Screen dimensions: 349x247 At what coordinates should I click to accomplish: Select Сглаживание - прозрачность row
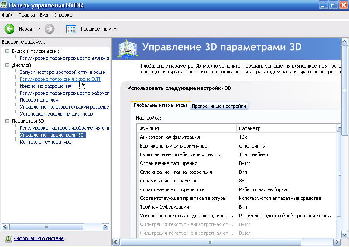[237, 189]
